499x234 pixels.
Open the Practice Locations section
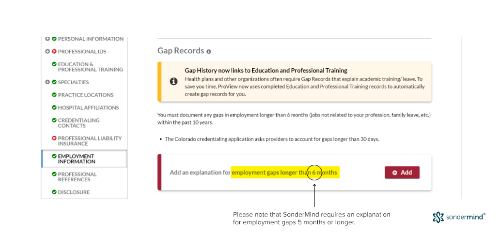pyautogui.click(x=86, y=95)
